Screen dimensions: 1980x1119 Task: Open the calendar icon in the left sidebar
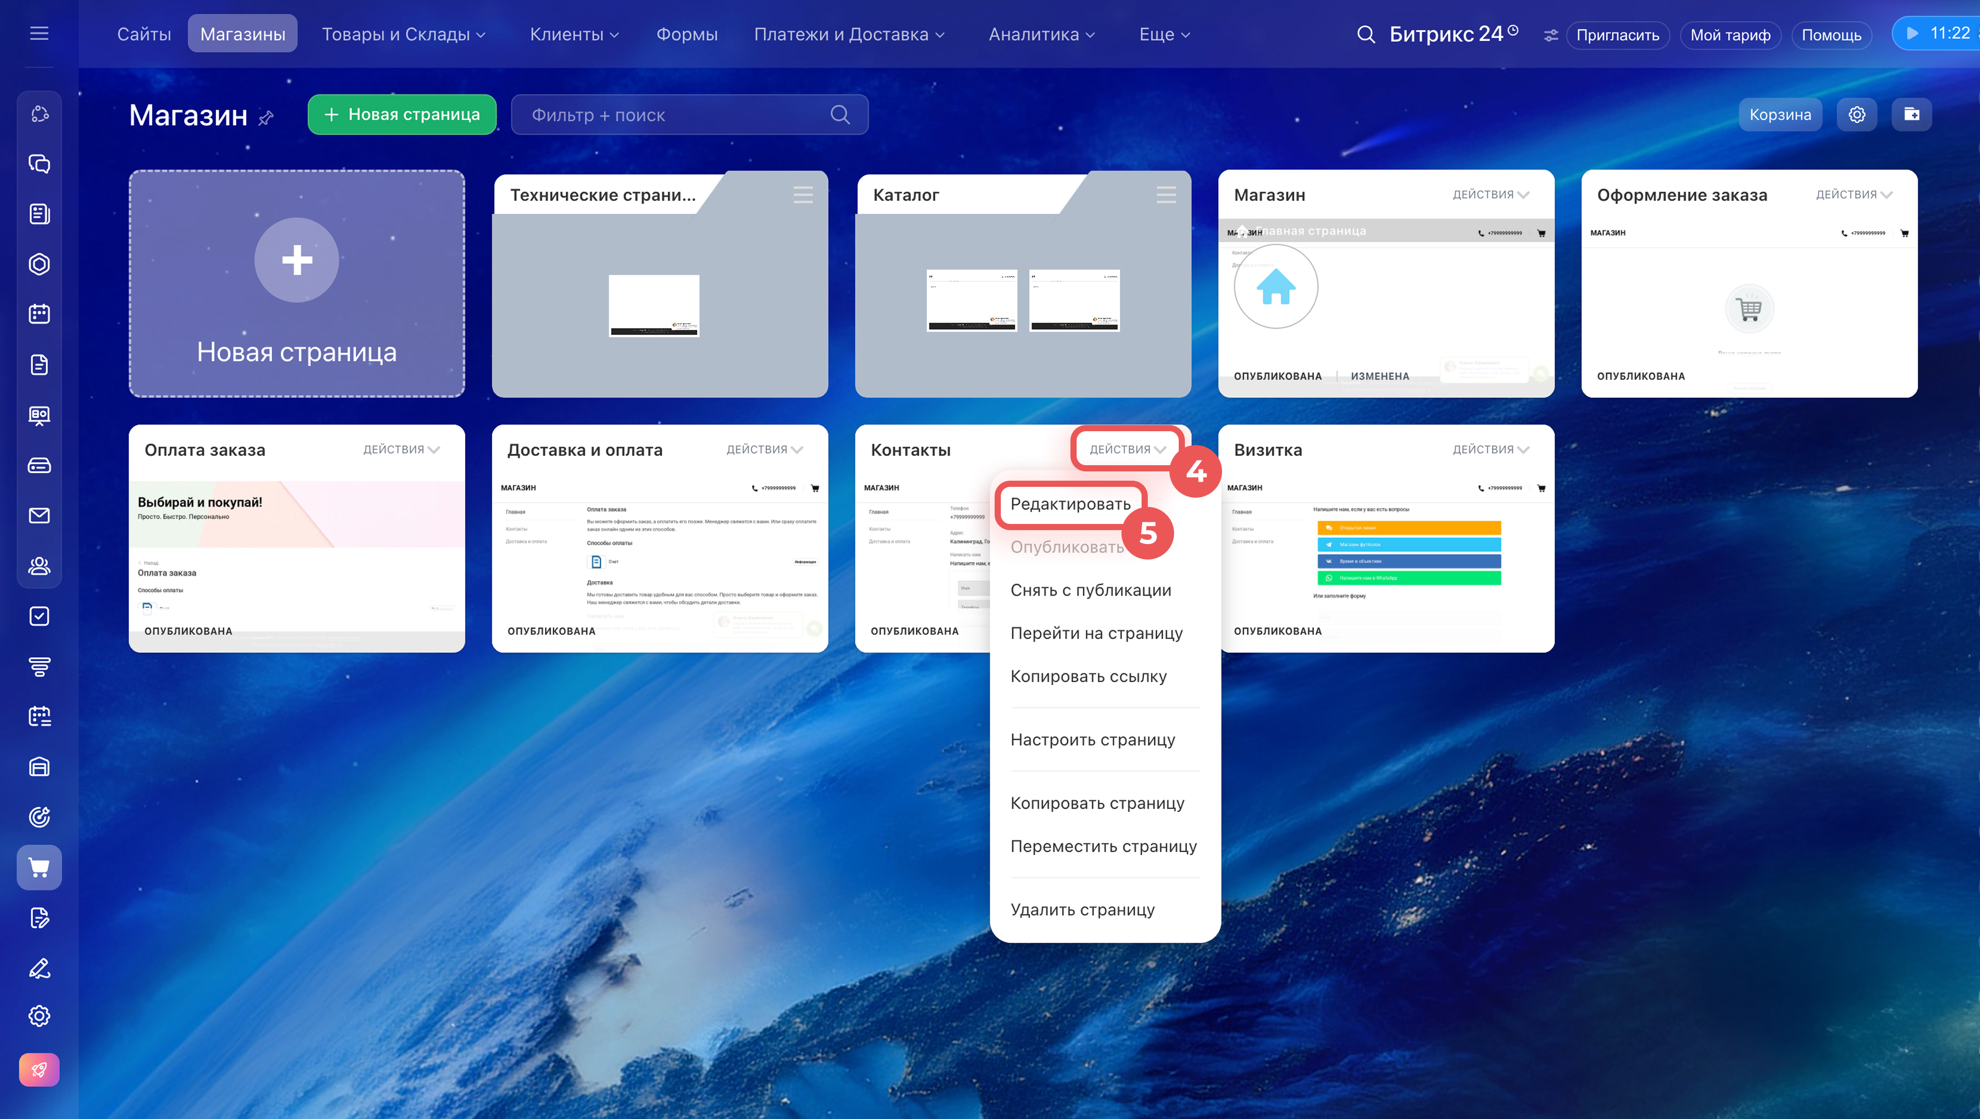[x=39, y=314]
